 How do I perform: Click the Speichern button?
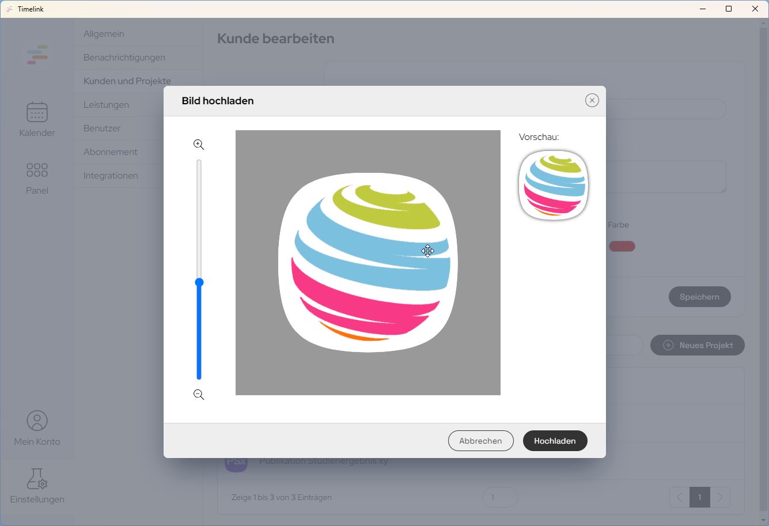[x=699, y=297]
